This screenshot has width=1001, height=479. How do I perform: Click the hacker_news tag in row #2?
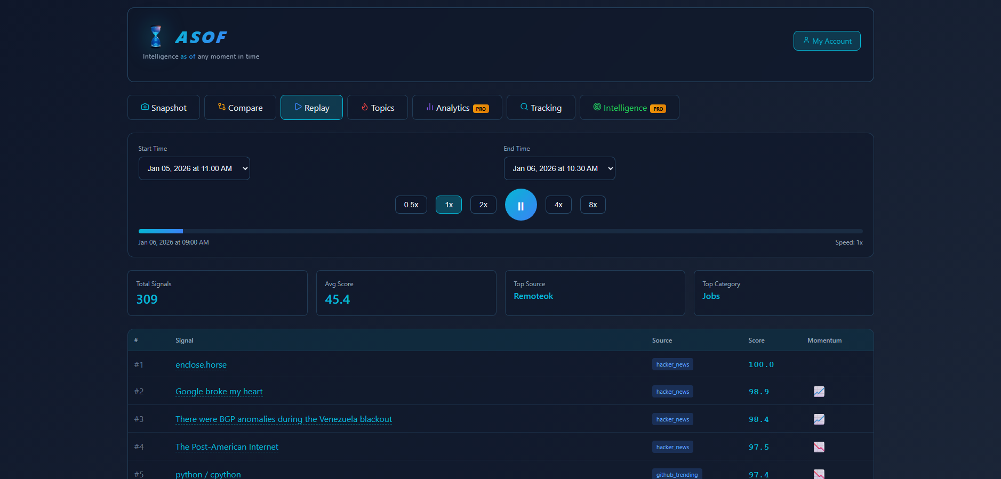672,392
